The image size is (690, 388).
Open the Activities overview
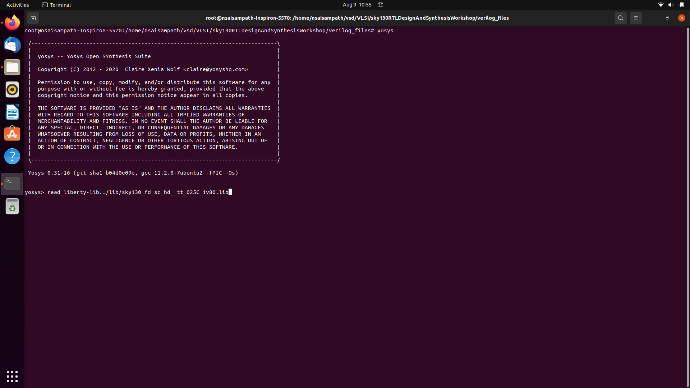[x=18, y=5]
